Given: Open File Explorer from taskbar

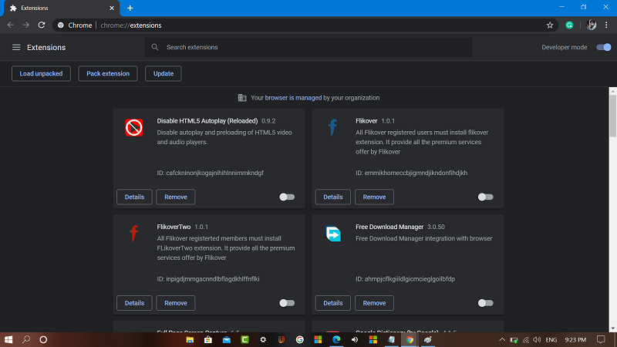Looking at the screenshot, I should pyautogui.click(x=190, y=339).
